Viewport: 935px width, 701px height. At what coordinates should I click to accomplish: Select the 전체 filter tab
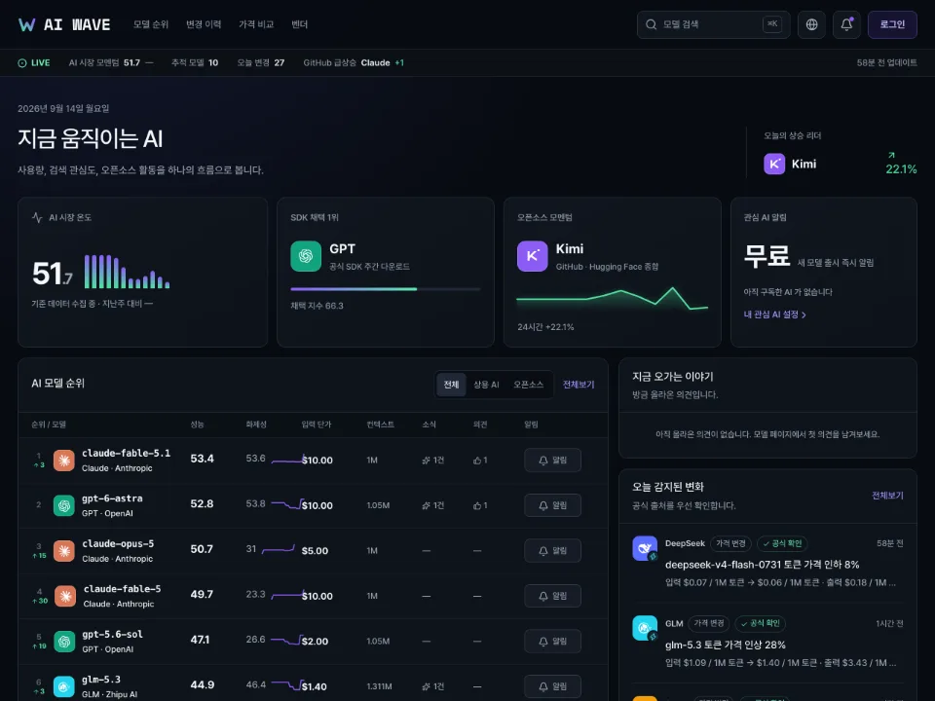451,385
